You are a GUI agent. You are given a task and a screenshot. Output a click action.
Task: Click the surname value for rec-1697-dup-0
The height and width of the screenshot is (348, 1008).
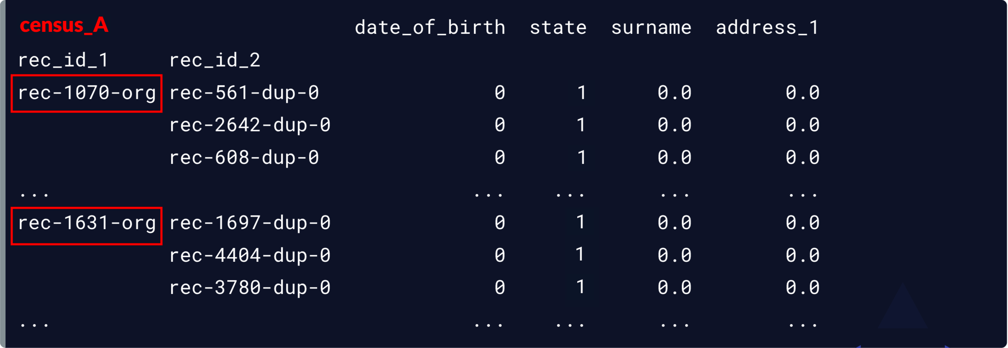(674, 223)
